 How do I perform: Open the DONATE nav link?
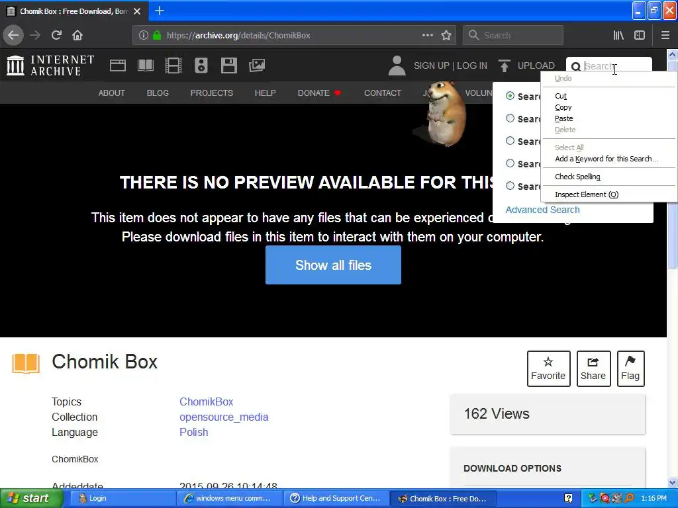point(318,93)
